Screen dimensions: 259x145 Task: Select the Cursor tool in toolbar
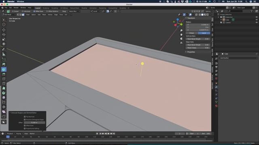point(4,25)
